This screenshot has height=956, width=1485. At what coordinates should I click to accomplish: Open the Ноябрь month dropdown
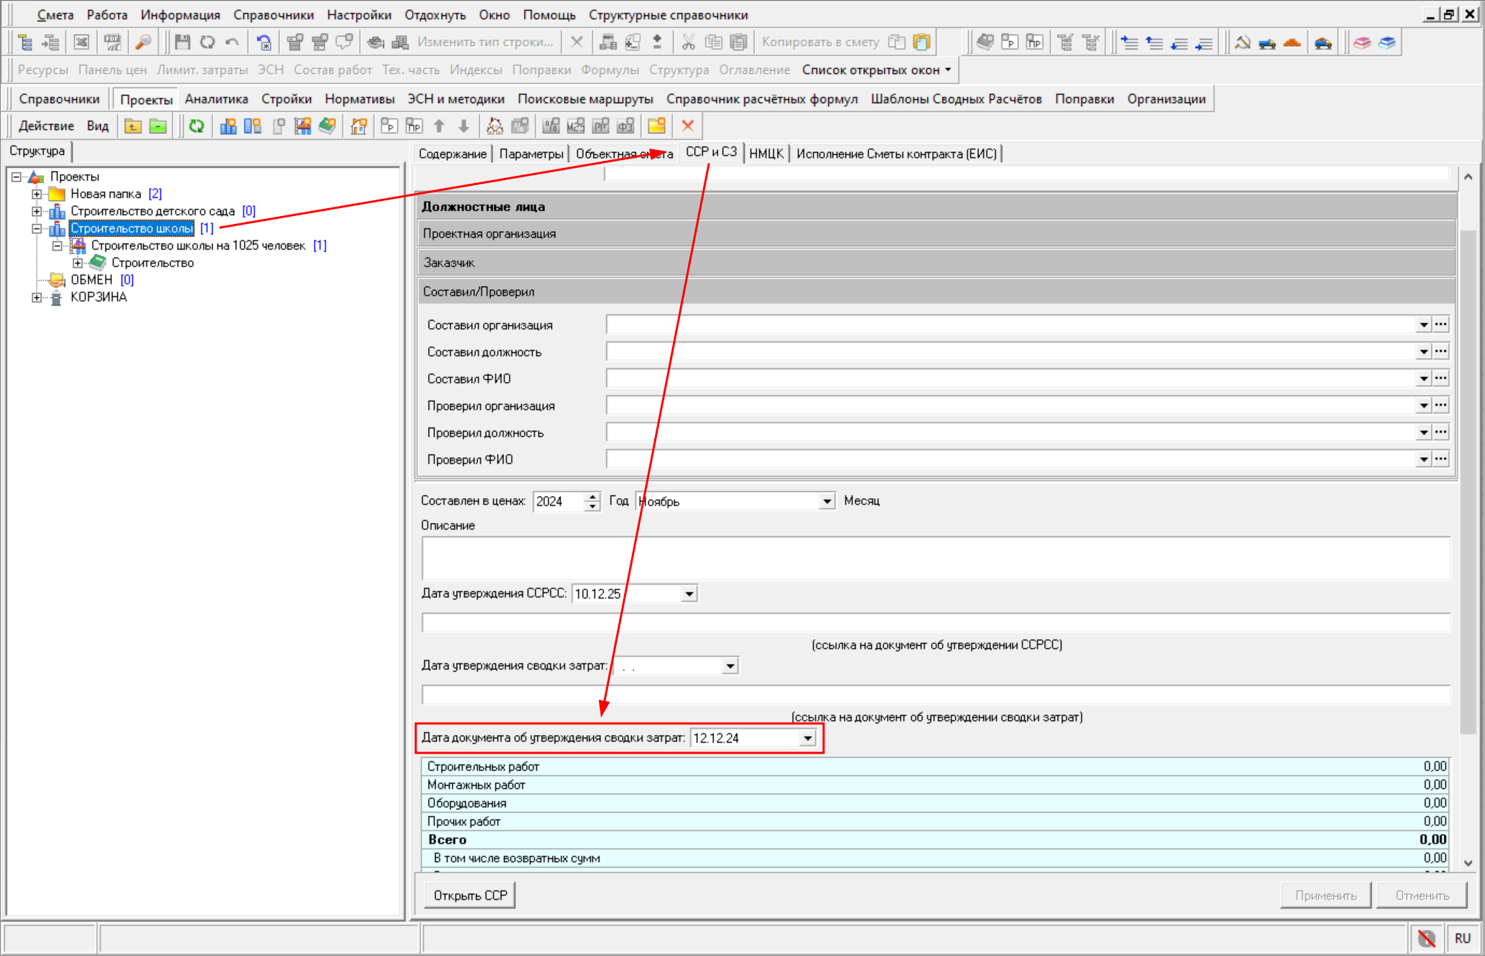tap(827, 502)
